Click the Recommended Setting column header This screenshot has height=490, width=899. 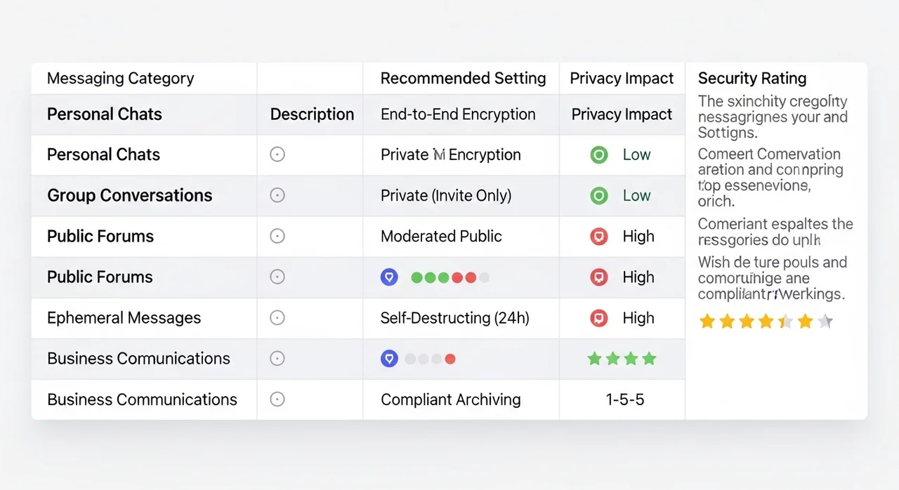463,79
